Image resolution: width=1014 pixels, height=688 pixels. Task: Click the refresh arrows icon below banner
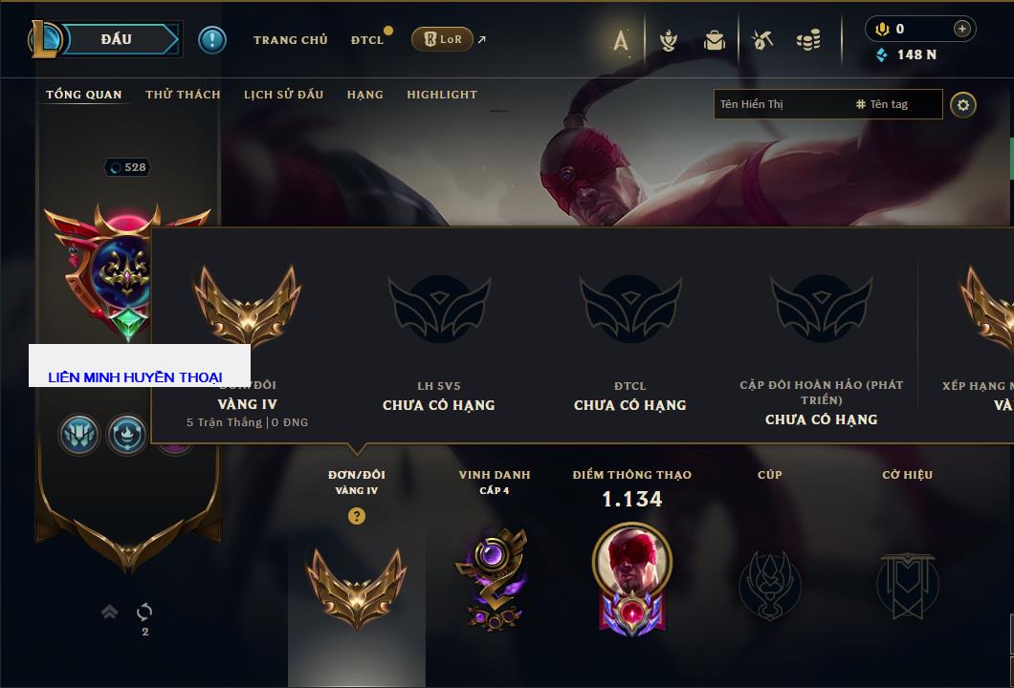(144, 612)
